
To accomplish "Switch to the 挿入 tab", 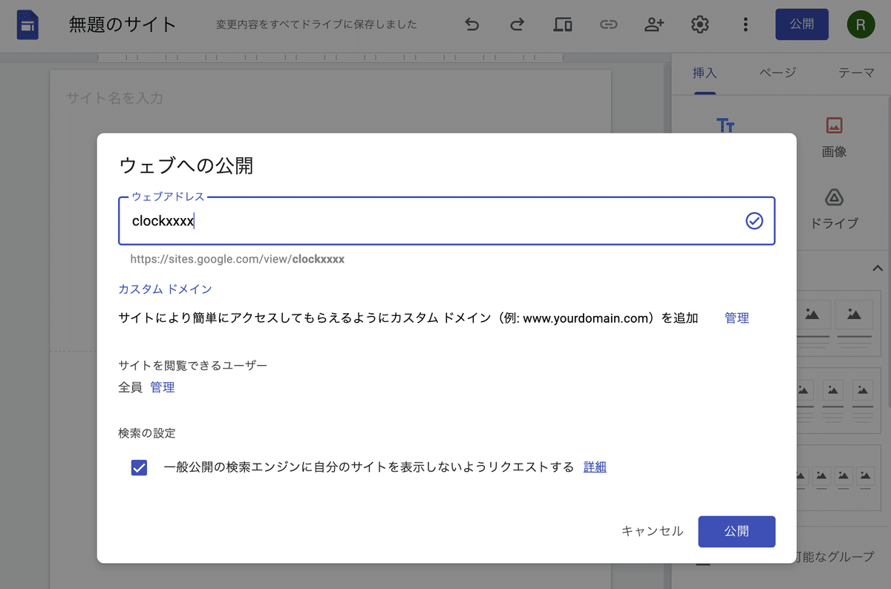I will click(705, 73).
